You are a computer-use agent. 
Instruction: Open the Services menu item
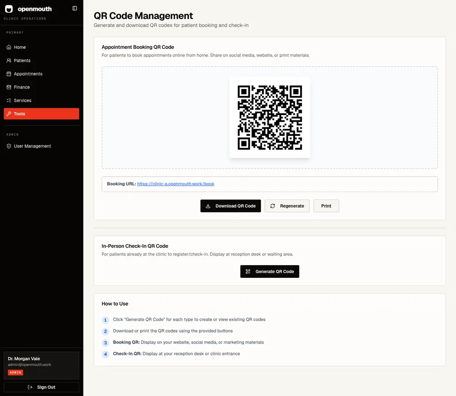point(41,100)
